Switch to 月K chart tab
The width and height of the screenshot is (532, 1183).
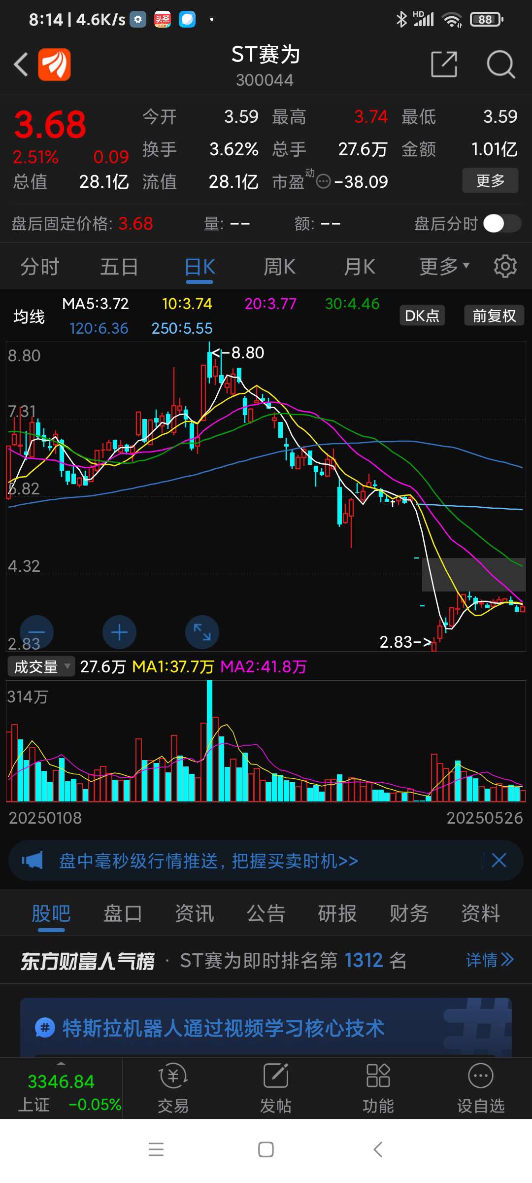(360, 267)
